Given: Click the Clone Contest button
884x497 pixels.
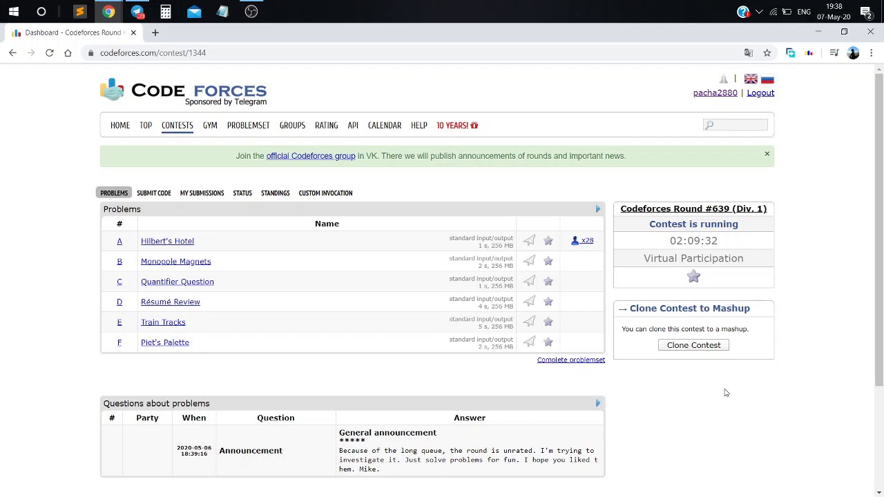Looking at the screenshot, I should point(693,345).
